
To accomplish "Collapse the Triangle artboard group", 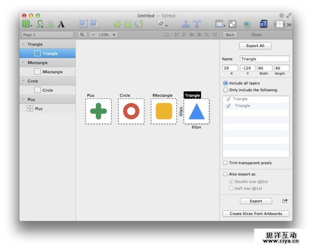I will [24, 44].
